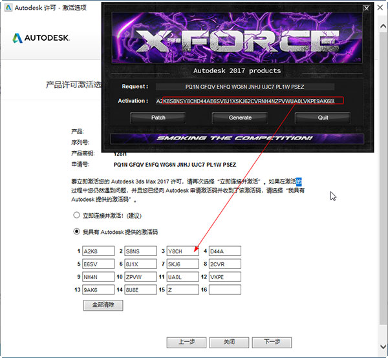Click the AUTODESK logo in header
Image resolution: width=388 pixels, height=358 pixels.
(x=41, y=38)
